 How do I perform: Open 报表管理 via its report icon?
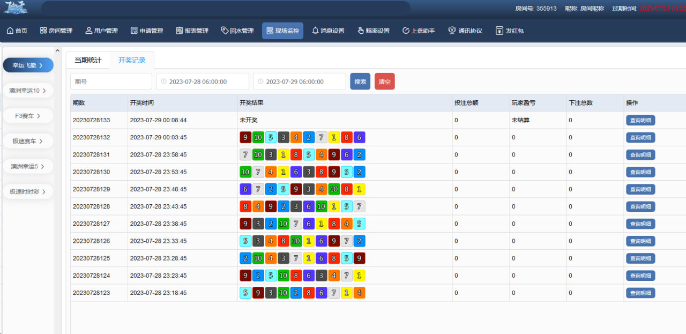tap(180, 31)
